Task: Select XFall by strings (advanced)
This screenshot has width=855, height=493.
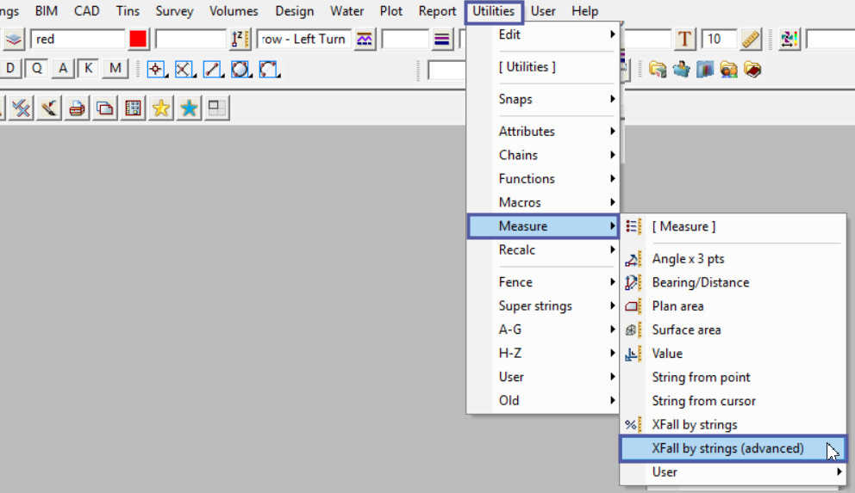Action: click(x=727, y=448)
